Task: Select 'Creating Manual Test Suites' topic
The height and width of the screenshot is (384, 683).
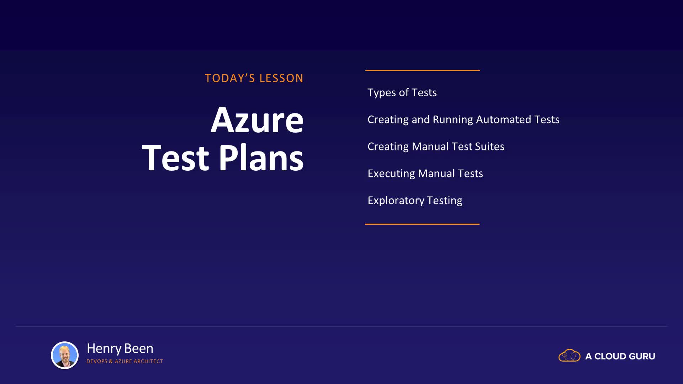Action: tap(436, 146)
